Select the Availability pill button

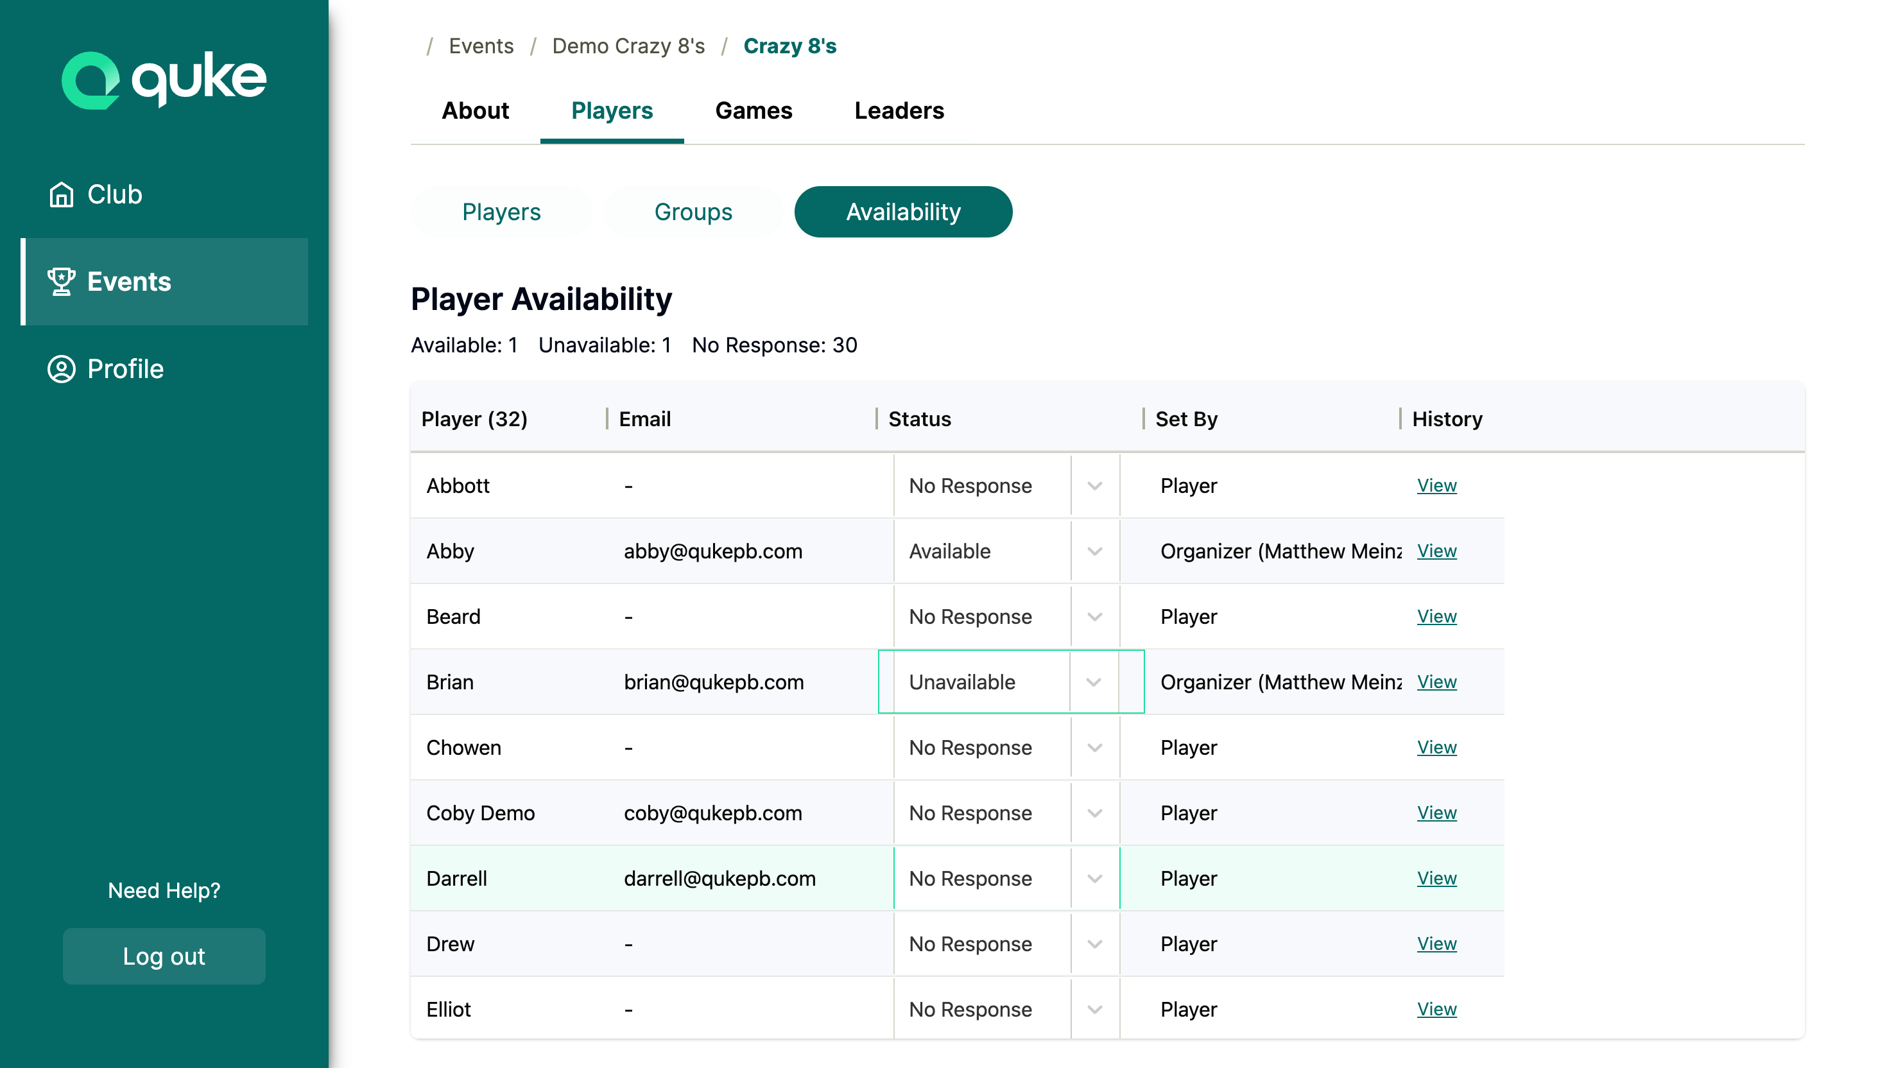pos(903,211)
